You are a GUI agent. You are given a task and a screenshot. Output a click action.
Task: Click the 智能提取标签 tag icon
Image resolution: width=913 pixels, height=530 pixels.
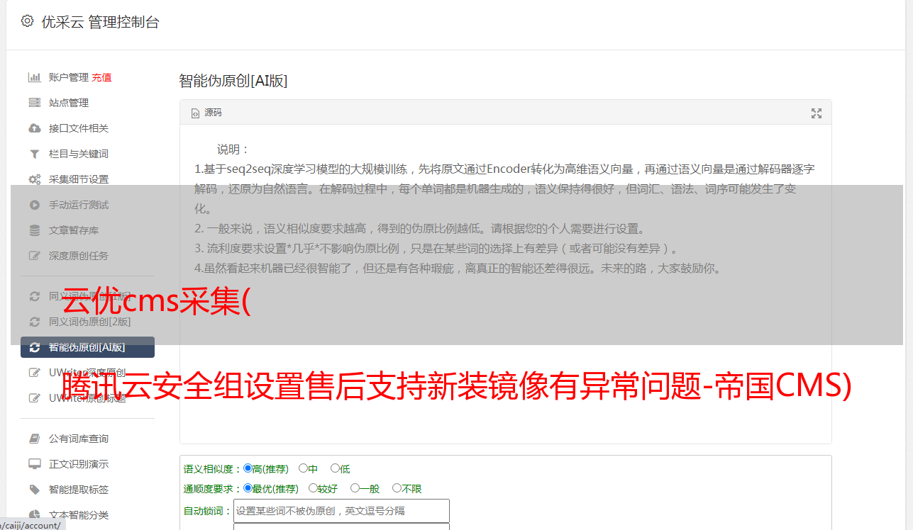[34, 490]
